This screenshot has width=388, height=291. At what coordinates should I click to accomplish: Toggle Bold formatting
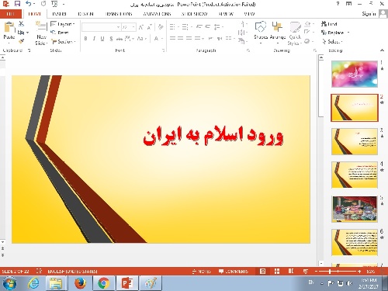coord(85,39)
